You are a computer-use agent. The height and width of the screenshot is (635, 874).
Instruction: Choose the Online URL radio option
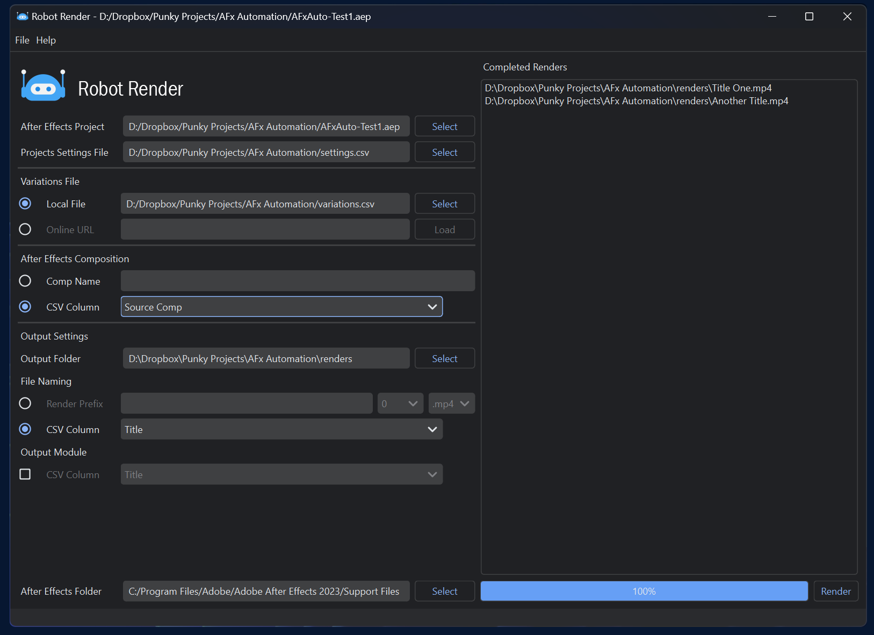25,229
